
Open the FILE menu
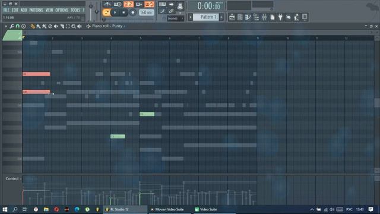6,10
